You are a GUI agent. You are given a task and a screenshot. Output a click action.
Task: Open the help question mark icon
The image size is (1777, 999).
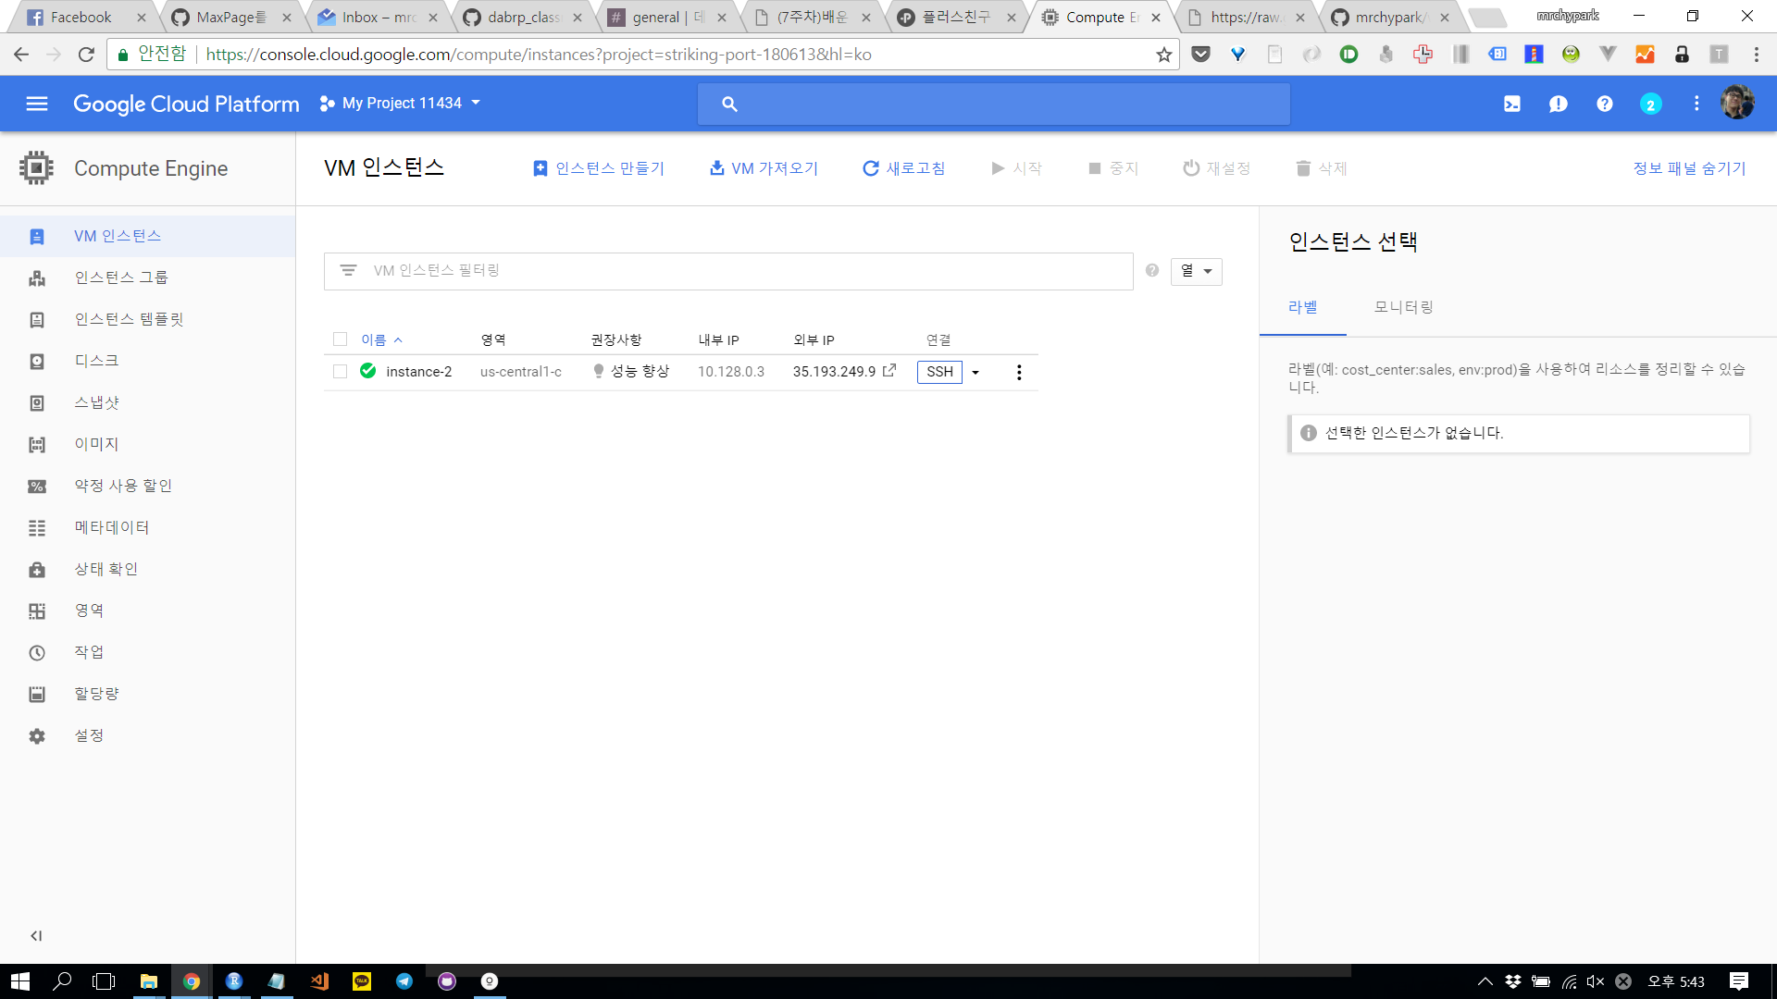pyautogui.click(x=1604, y=105)
